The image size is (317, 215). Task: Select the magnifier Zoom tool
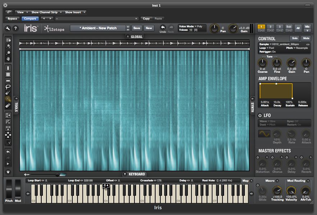click(x=8, y=53)
